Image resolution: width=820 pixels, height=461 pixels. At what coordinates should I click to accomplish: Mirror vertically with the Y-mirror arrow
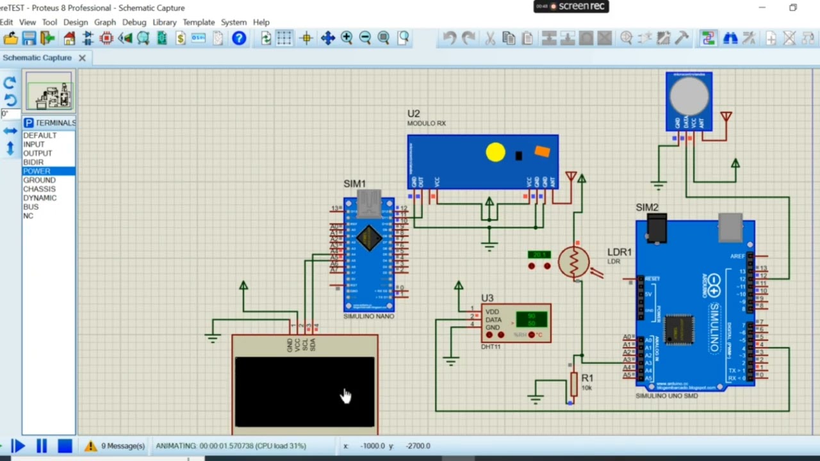(10, 149)
